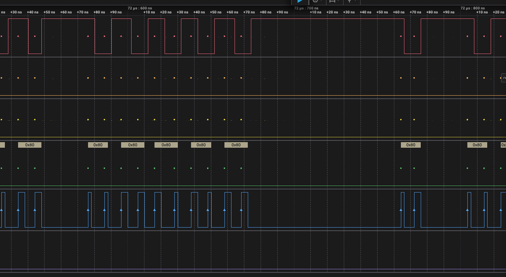Select the isolated 0x80 frame after the long idle gap
This screenshot has height=277, width=506.
pyautogui.click(x=411, y=145)
